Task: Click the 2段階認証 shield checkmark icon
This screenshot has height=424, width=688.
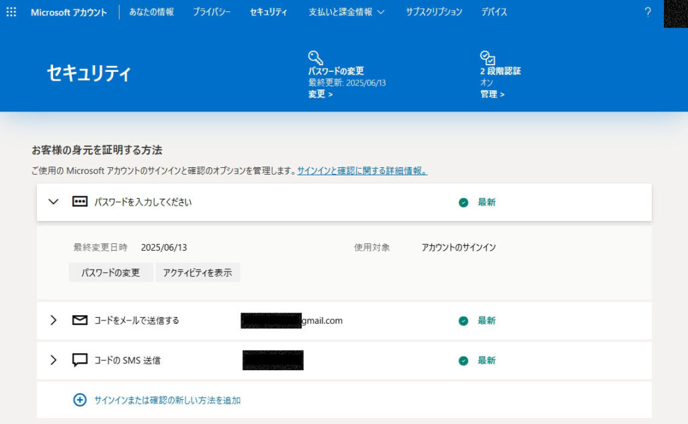Action: tap(488, 57)
